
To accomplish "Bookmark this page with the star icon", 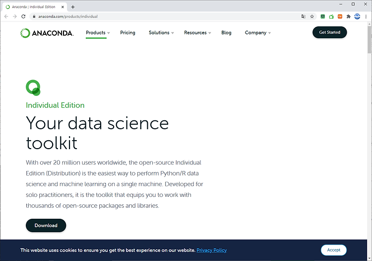I will pos(312,16).
